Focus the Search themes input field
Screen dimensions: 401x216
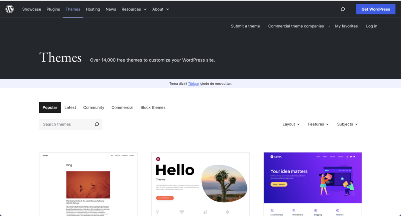[x=67, y=124]
